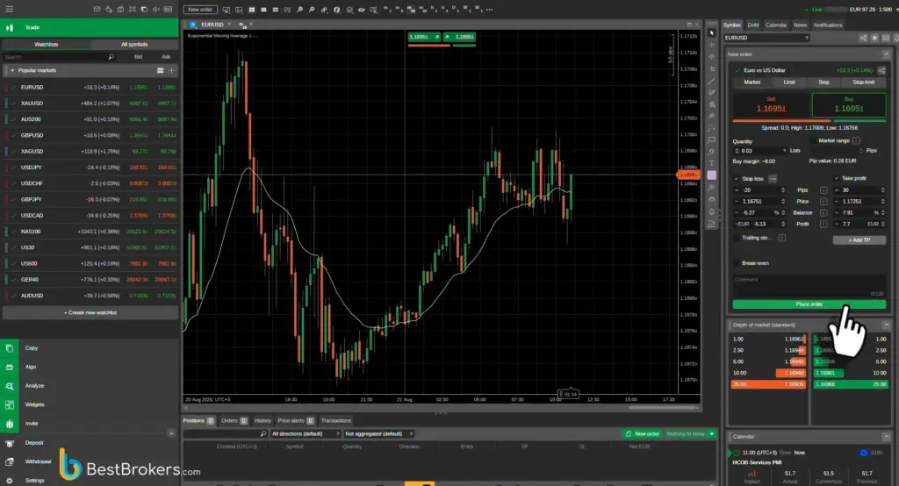Viewport: 899px width, 486px height.
Task: Click the search magnifier in watchlist search
Action: pyautogui.click(x=111, y=57)
